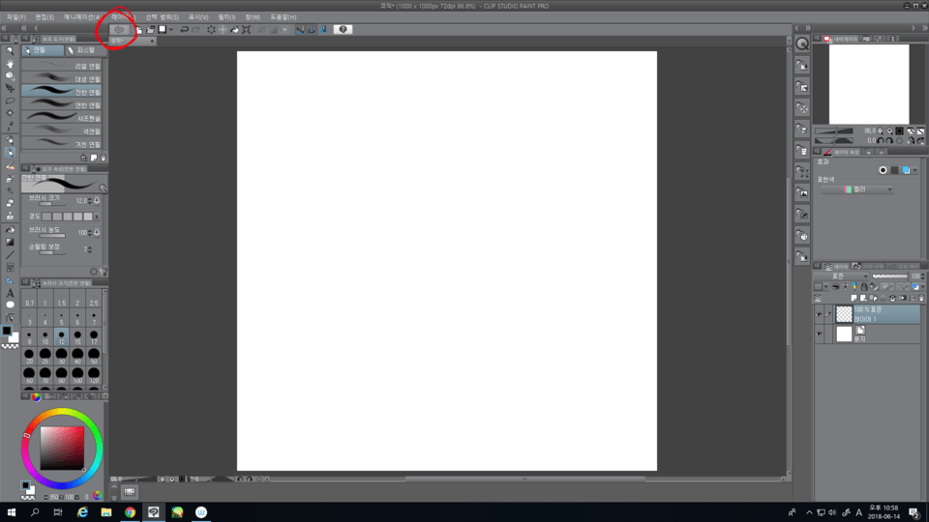Select the 레이어 1 layer thumbnail
This screenshot has width=929, height=522.
(844, 314)
